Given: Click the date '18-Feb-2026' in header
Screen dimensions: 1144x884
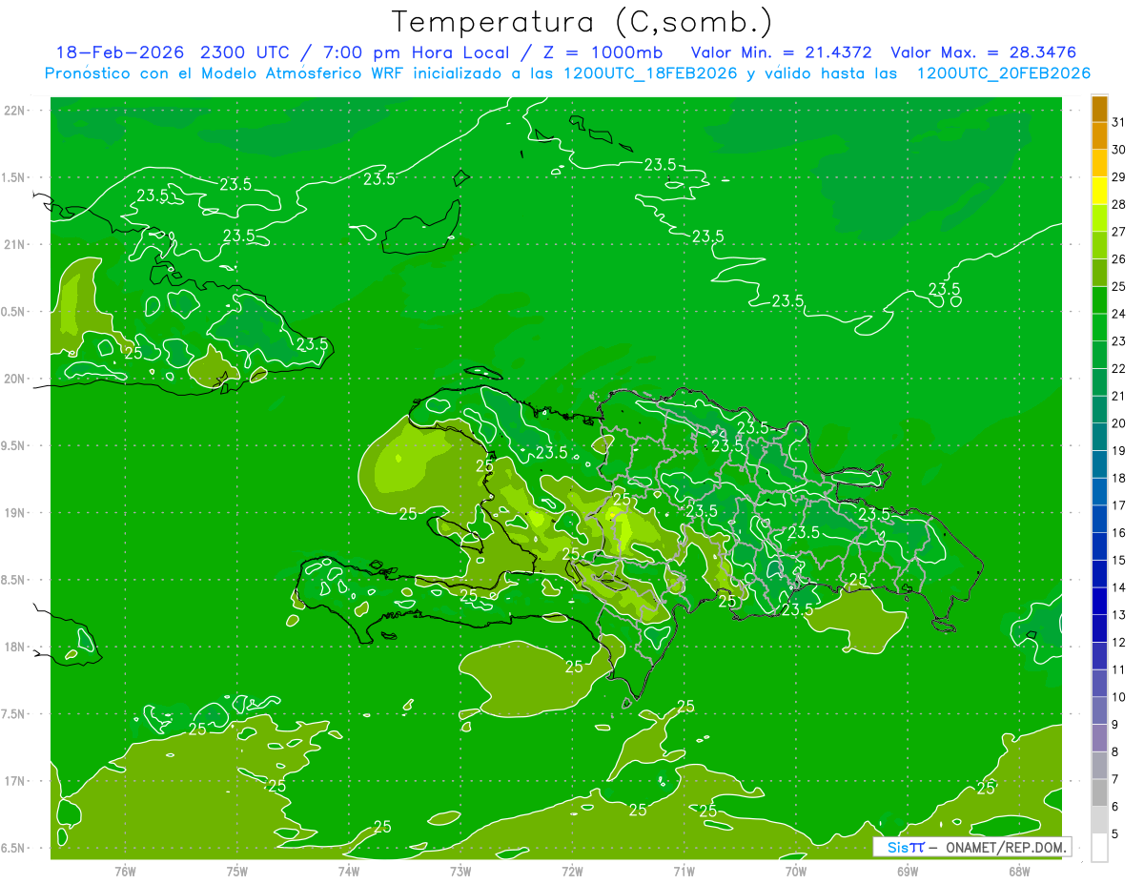Looking at the screenshot, I should (120, 52).
